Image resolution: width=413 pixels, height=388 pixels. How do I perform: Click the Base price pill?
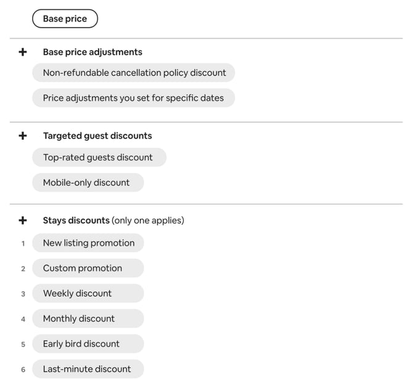click(x=65, y=18)
